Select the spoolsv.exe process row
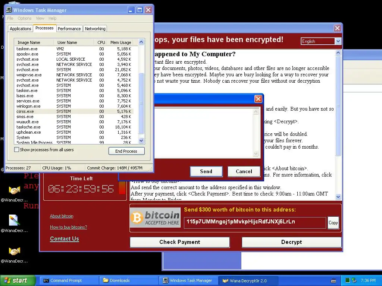The image size is (382, 286). [74, 54]
